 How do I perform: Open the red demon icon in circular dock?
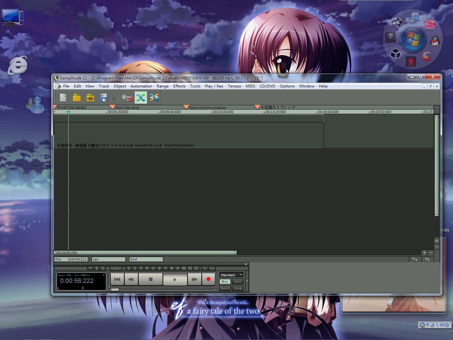point(411,61)
